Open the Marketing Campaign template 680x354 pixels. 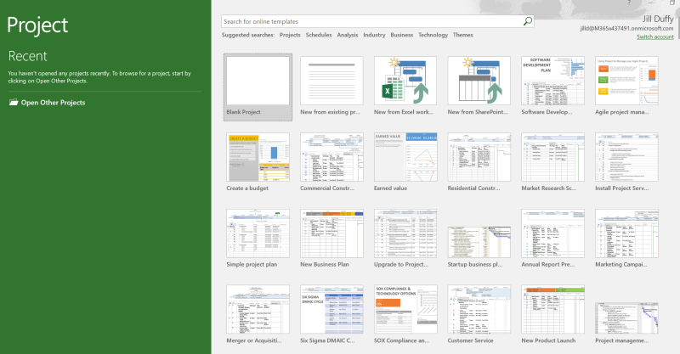[626, 233]
